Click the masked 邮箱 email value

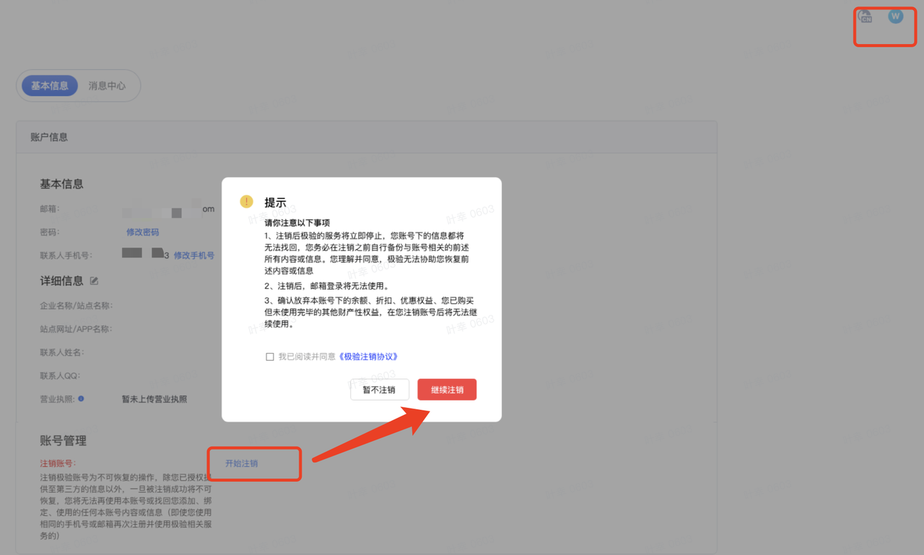[162, 210]
